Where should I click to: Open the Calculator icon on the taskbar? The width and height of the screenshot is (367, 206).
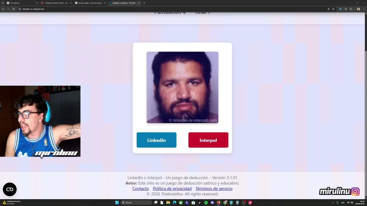click(x=237, y=203)
